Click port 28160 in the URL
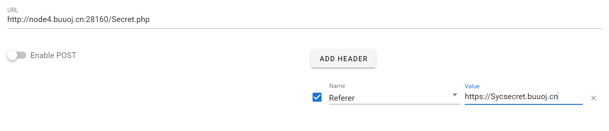The image size is (609, 131). pyautogui.click(x=97, y=19)
